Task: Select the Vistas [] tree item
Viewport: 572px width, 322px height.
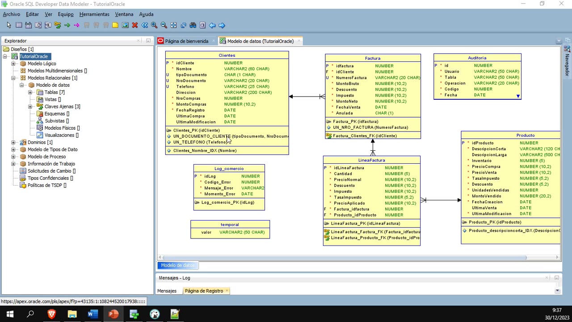Action: pyautogui.click(x=52, y=99)
